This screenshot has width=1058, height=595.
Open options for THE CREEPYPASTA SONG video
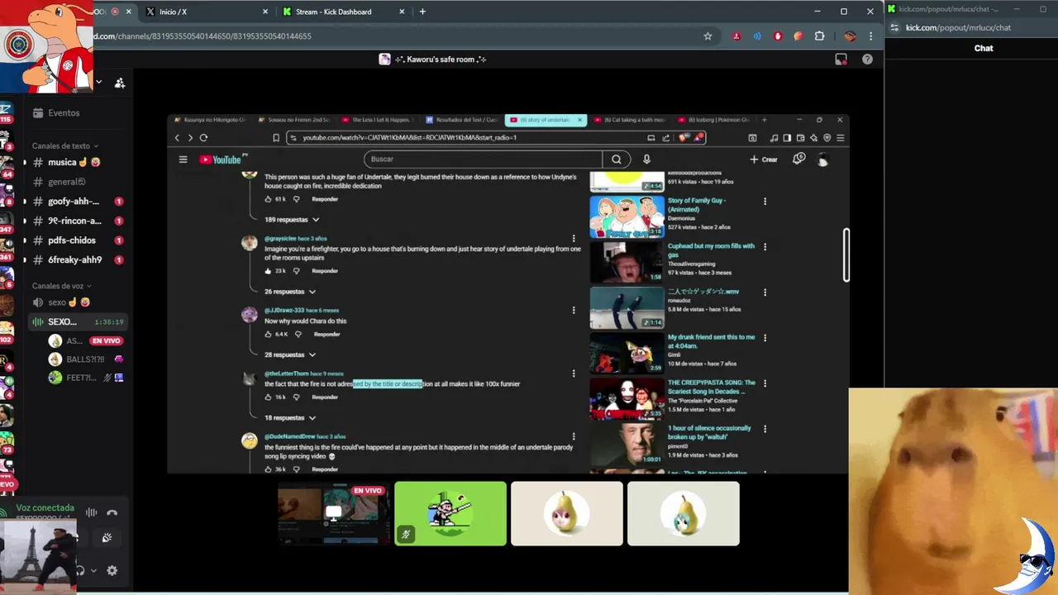[x=765, y=383]
